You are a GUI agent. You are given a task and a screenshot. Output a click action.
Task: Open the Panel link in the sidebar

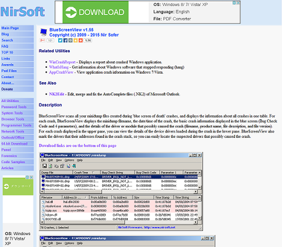[x=17, y=150]
